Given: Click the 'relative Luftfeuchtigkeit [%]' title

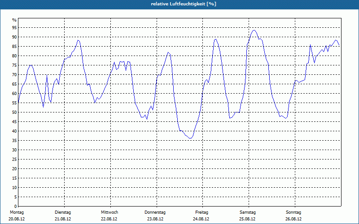Looking at the screenshot, I should [184, 4].
